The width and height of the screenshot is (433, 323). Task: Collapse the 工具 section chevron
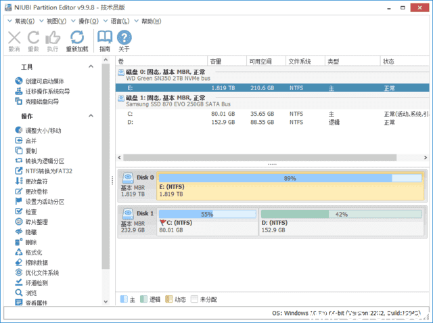coord(91,67)
